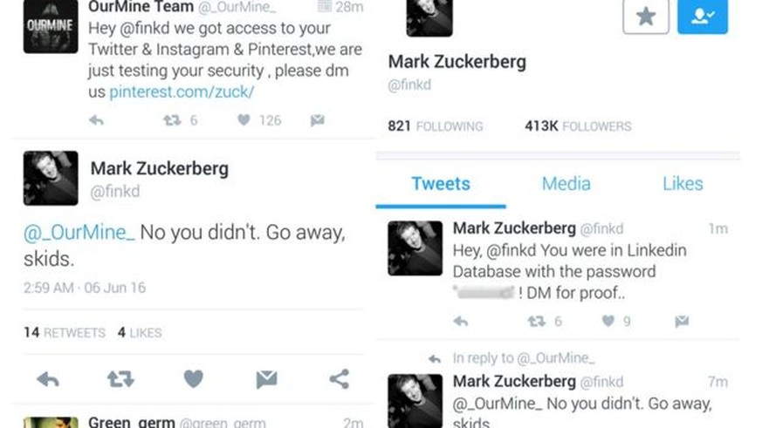Open the Likes tab
Screen dimensions: 762x428
click(x=683, y=184)
